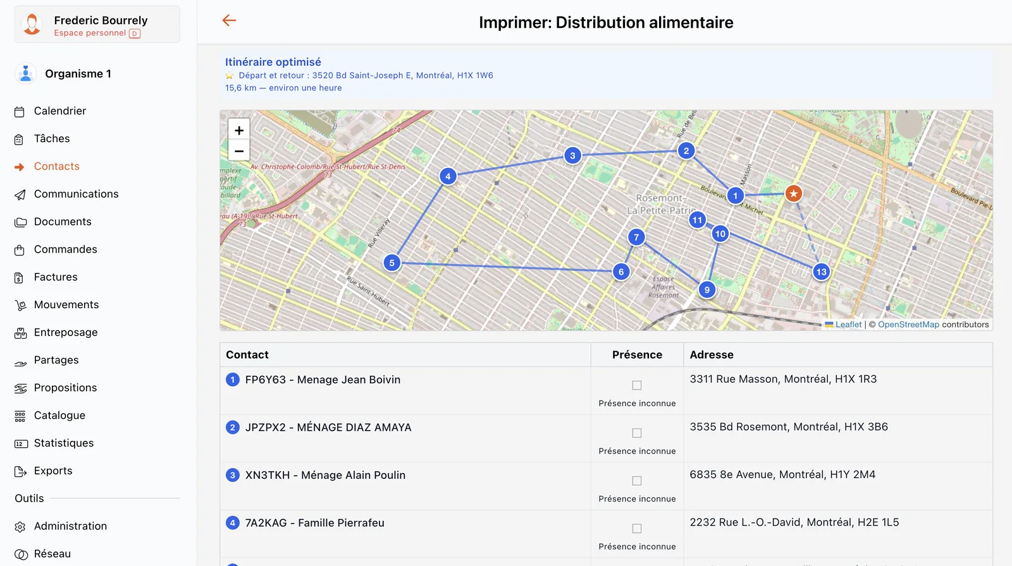Click the Présence column header
This screenshot has width=1012, height=566.
pyautogui.click(x=637, y=355)
